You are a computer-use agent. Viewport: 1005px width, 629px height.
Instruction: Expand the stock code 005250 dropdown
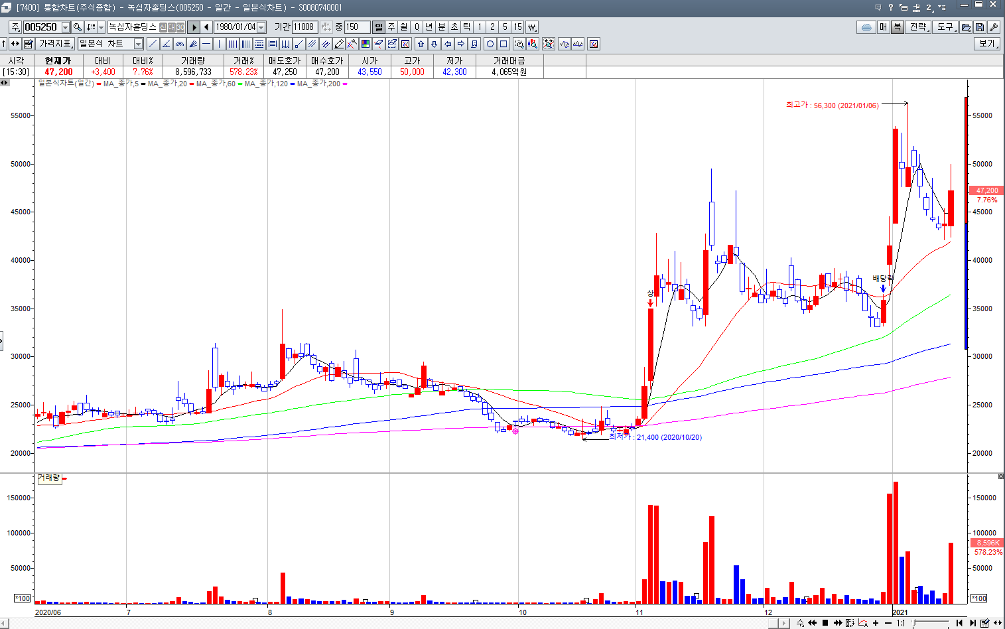66,27
